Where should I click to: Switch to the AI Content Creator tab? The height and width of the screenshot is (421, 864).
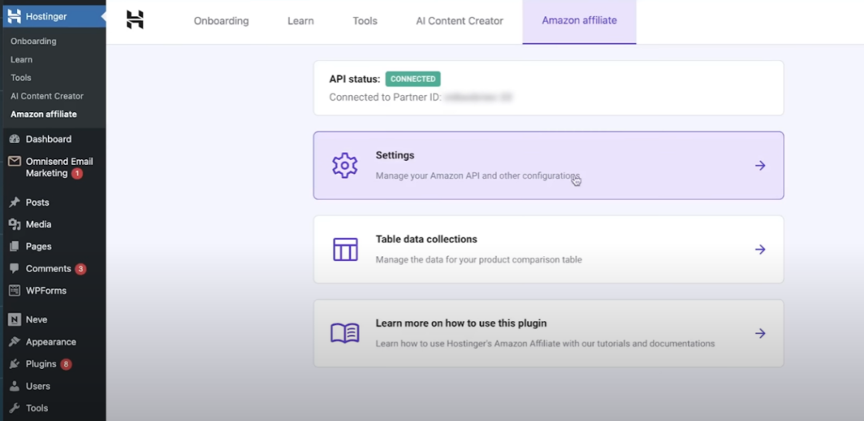459,21
